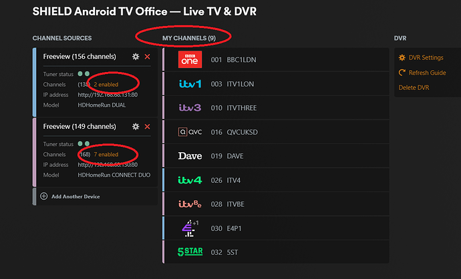Click the plus icon for Add Another Device
Screen dimensions: 461x279
coord(44,196)
